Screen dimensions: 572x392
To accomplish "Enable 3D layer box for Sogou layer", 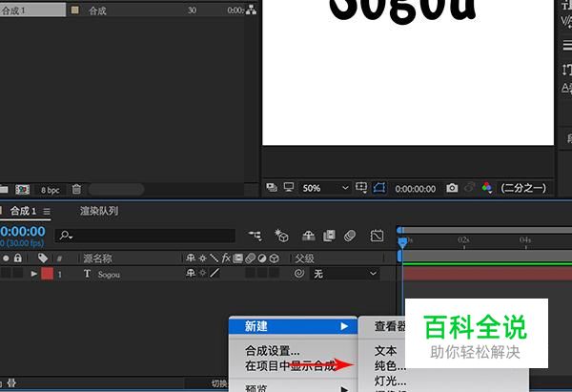I will pyautogui.click(x=274, y=273).
